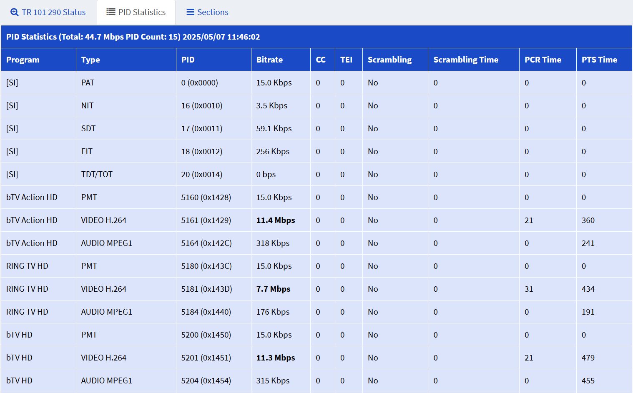Click PTS Time value 455
This screenshot has width=633, height=393.
click(588, 380)
